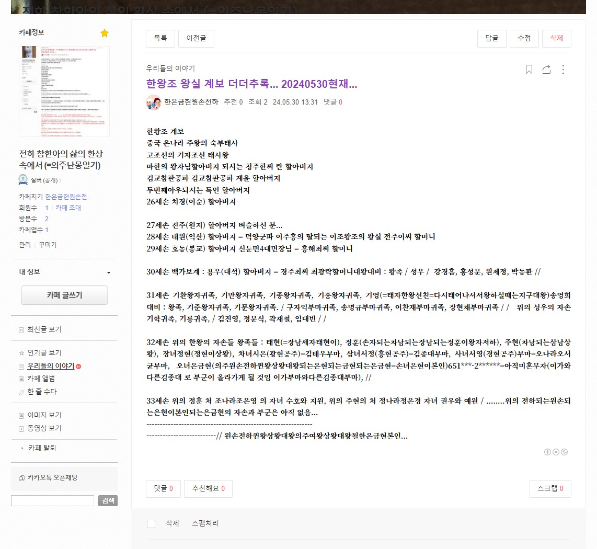Click the red 삭제 button at top

[x=556, y=38]
